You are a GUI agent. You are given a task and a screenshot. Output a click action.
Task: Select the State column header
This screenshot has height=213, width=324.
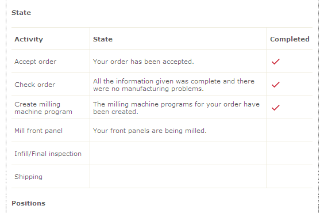click(x=103, y=39)
